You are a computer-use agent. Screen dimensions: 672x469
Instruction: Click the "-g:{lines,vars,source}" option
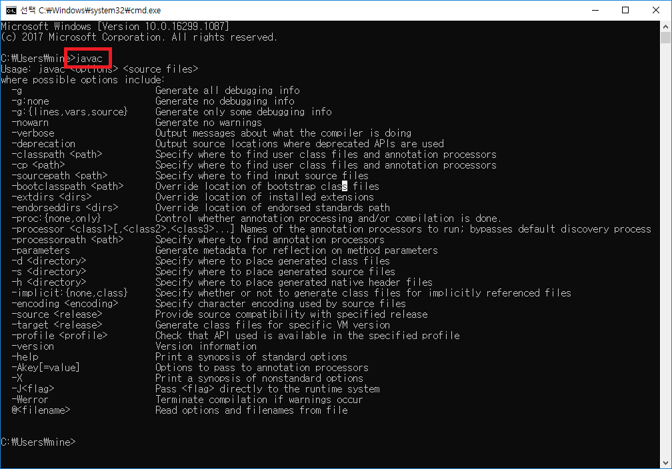click(x=70, y=112)
